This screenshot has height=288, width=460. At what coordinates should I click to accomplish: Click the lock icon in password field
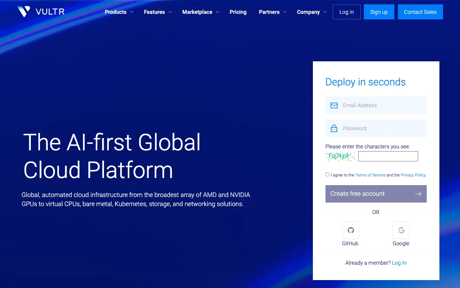[x=334, y=129]
